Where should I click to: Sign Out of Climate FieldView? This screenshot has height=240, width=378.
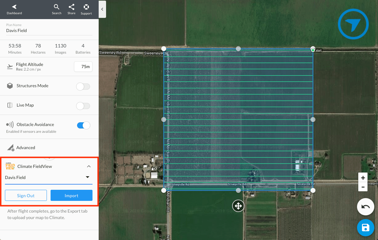(26, 195)
